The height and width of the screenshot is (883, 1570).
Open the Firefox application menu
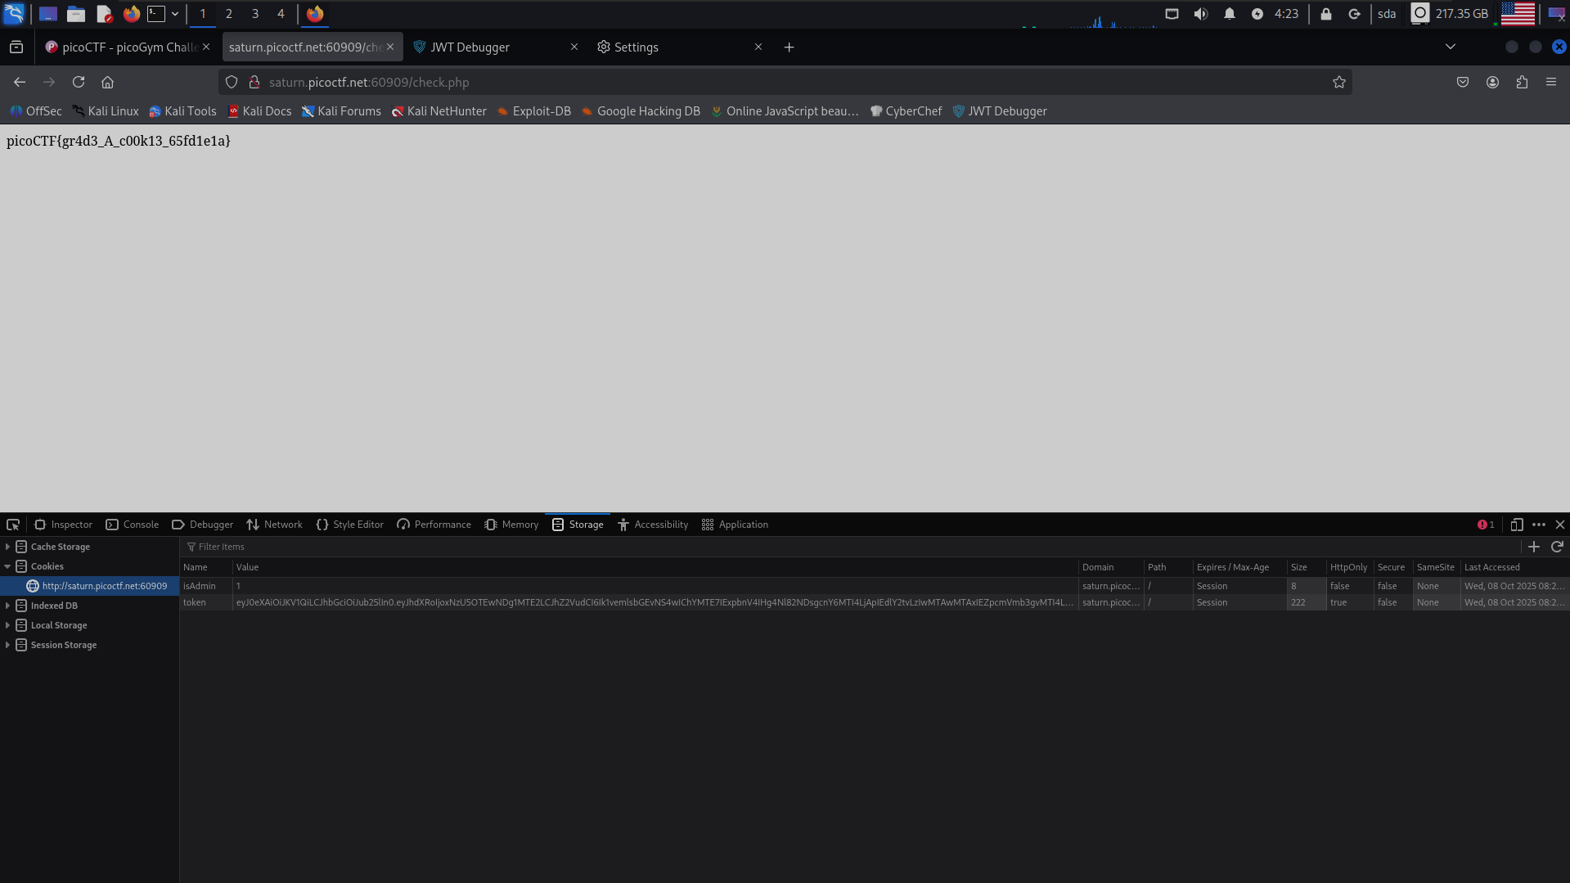click(1550, 82)
